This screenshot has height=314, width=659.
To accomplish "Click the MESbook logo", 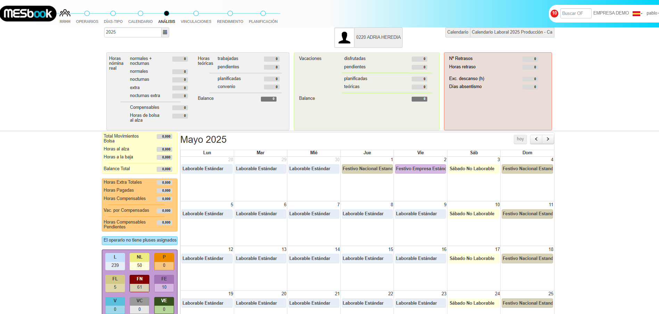I will tap(28, 14).
